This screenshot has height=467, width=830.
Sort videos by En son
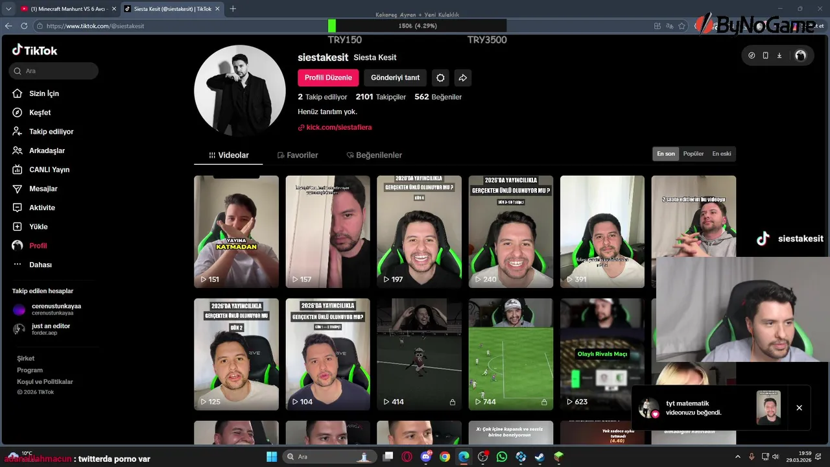tap(666, 154)
